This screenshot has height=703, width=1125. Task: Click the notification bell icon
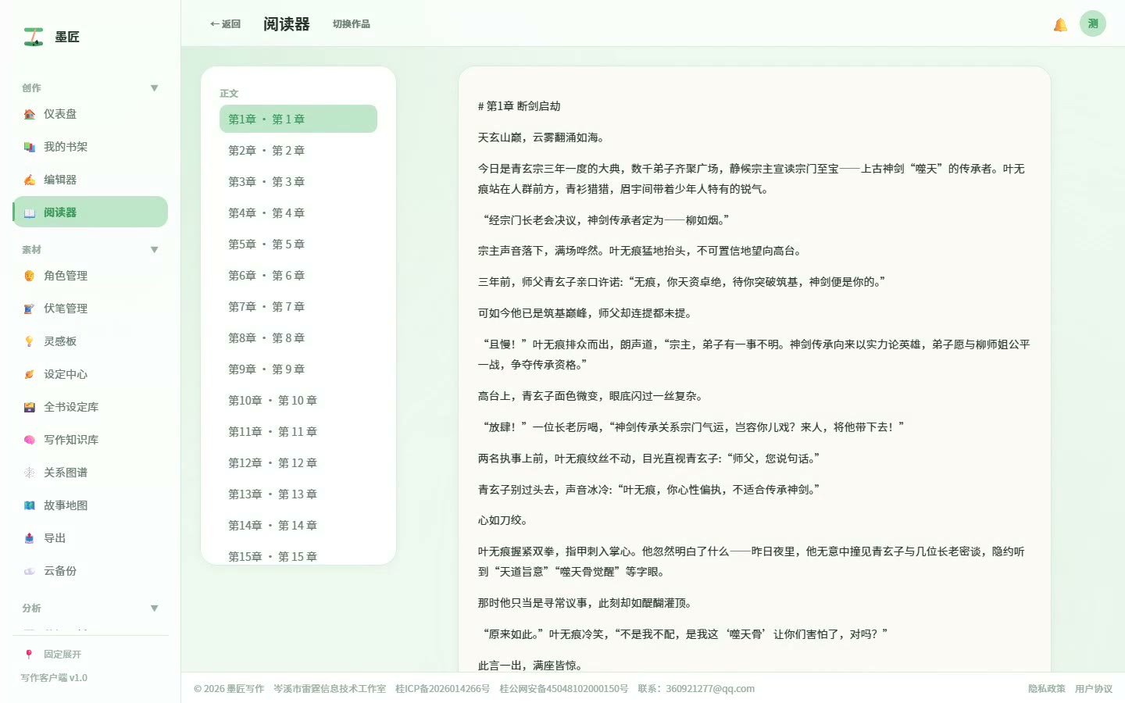pyautogui.click(x=1060, y=24)
